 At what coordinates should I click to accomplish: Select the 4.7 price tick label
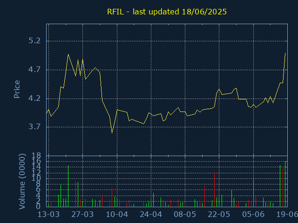(x=34, y=70)
